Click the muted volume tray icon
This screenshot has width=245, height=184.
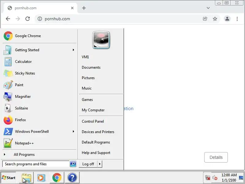coord(215,178)
